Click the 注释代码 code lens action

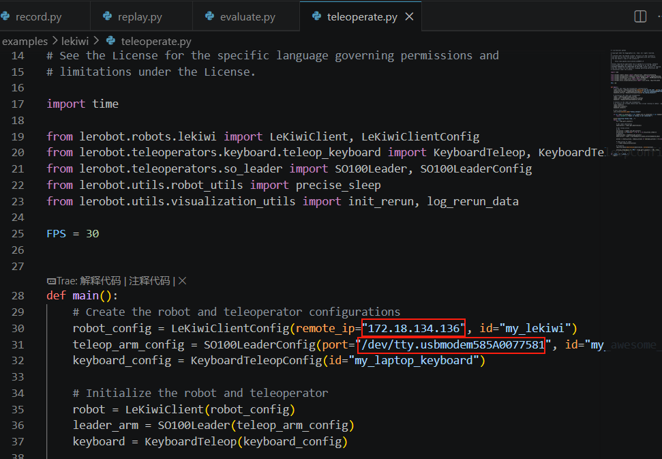(149, 281)
